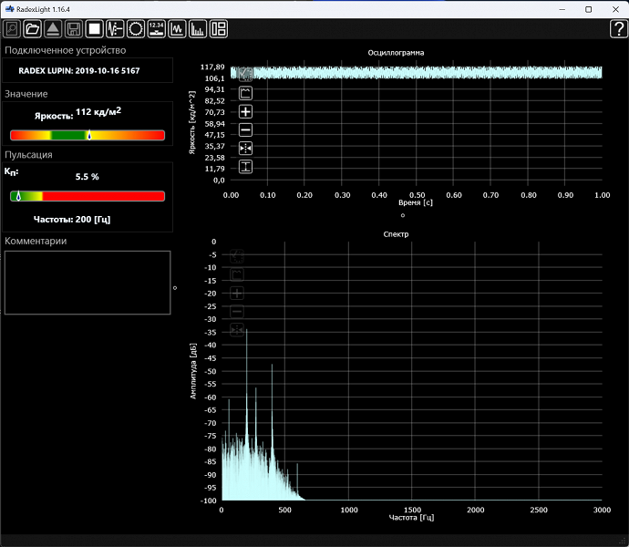Click the oscillogram fit-width arrows icon
The image size is (629, 547).
(x=245, y=148)
